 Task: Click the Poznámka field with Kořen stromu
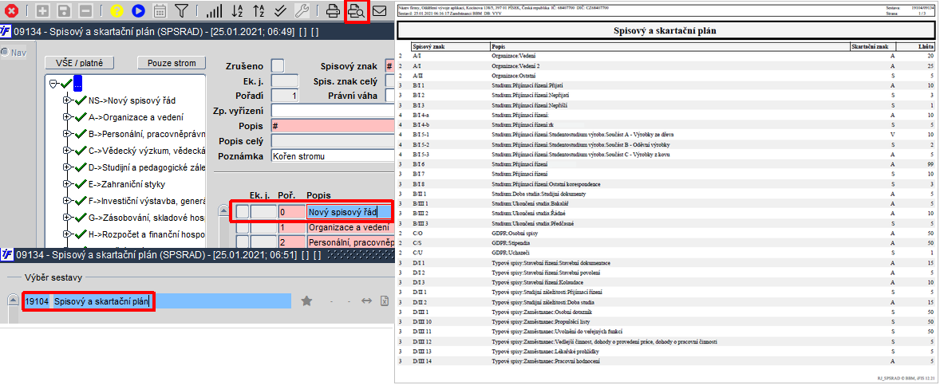[x=334, y=155]
